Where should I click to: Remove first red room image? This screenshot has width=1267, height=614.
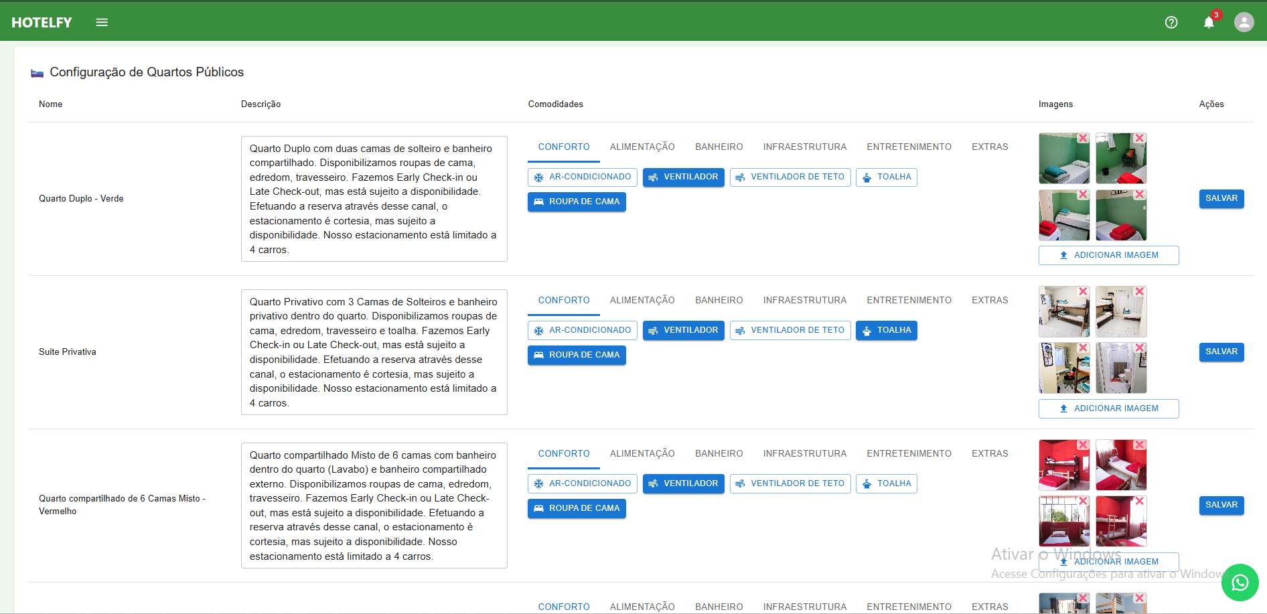(1082, 445)
